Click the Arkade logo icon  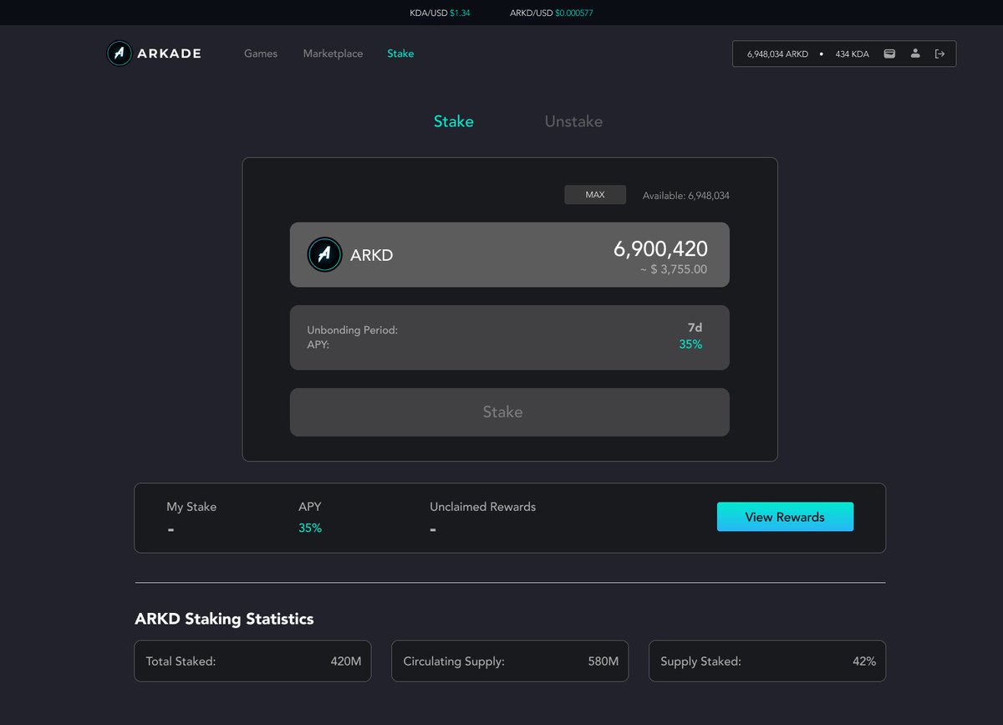(118, 53)
